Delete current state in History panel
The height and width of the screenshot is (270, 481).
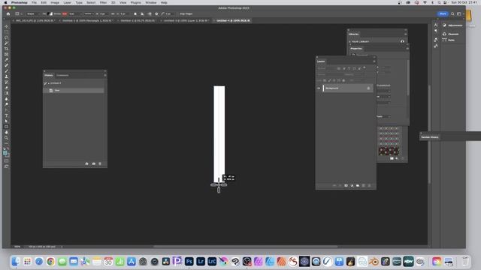coord(100,163)
